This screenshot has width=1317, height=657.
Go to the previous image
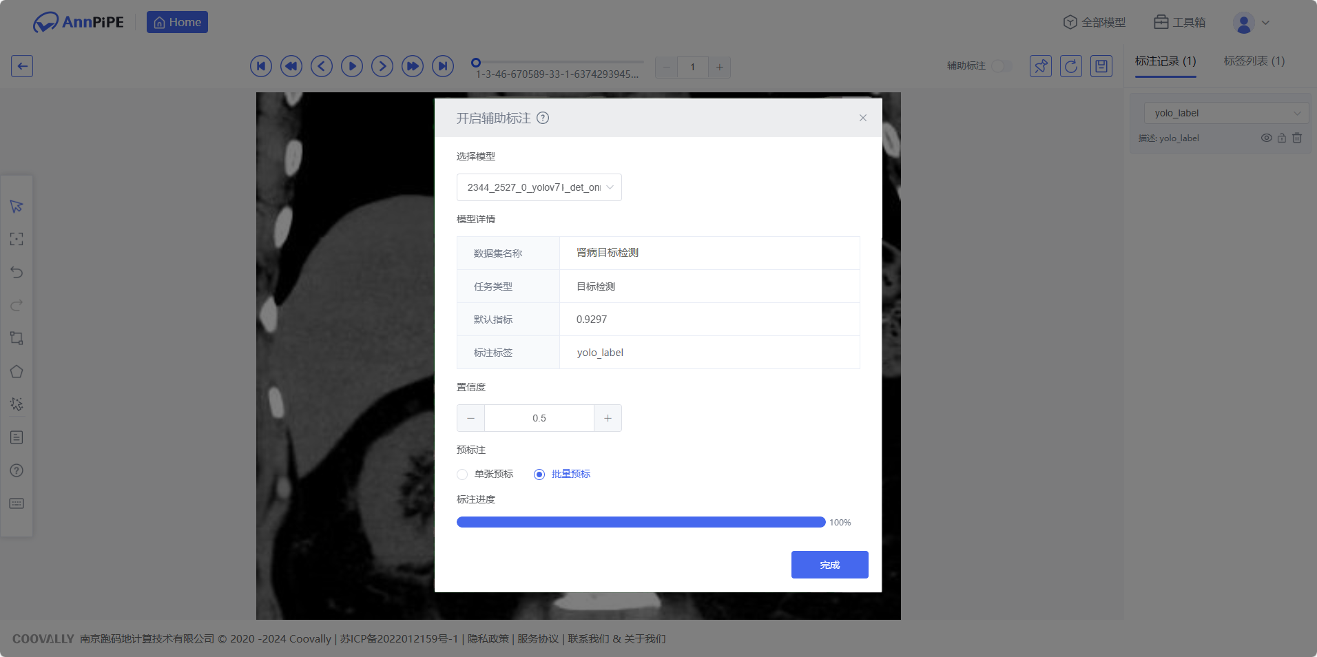pos(322,66)
